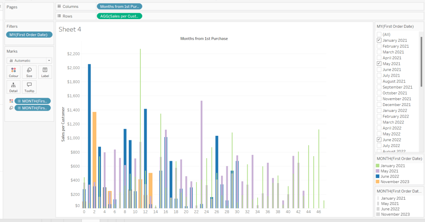Click the Size marks button
The image size is (425, 222).
coord(29,72)
